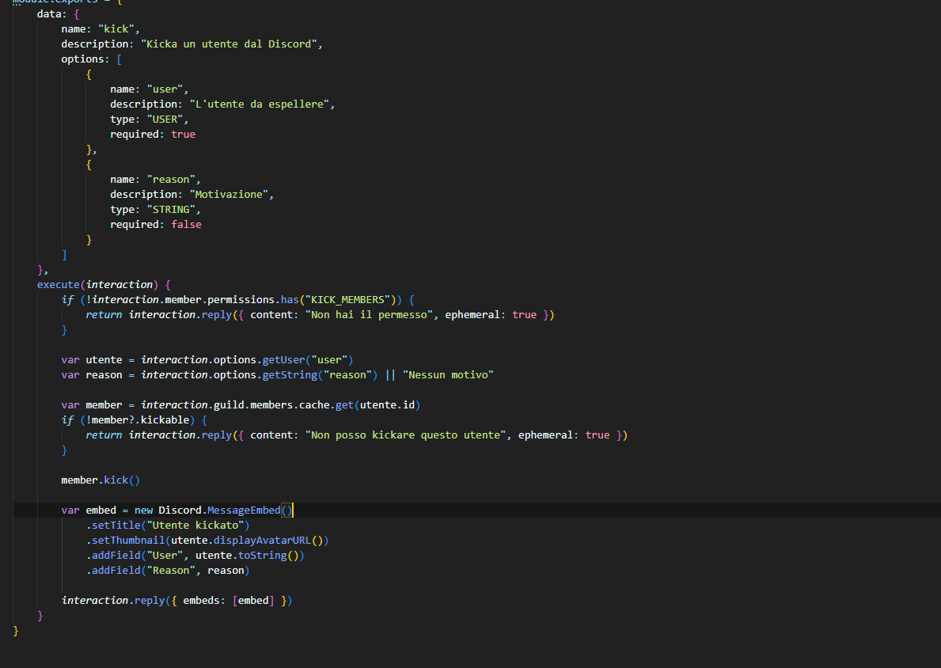
Task: Click the string "Reason" in addField
Action: coord(171,570)
